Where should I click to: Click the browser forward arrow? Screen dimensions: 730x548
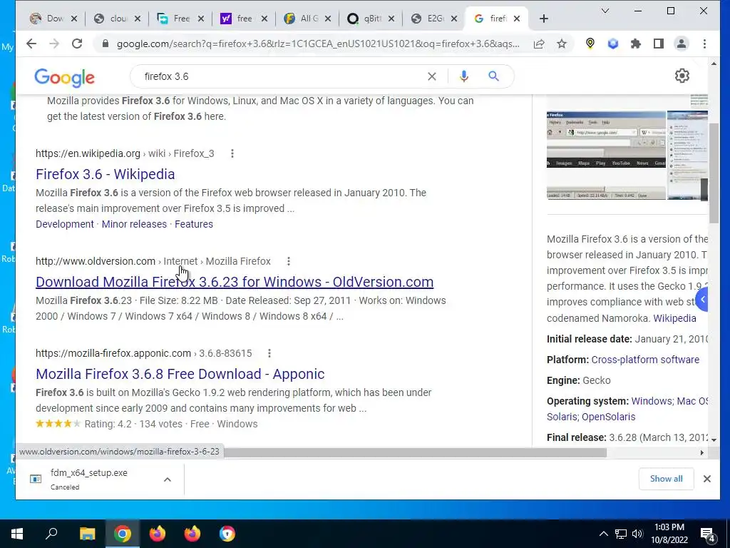[x=54, y=44]
